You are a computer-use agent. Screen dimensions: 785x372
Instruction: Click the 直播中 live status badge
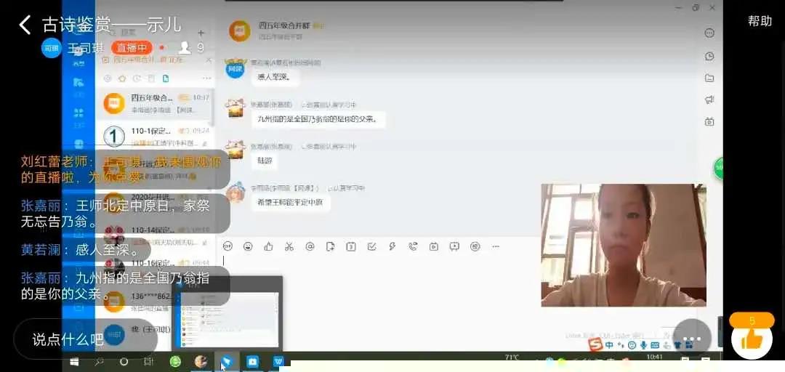pos(132,48)
